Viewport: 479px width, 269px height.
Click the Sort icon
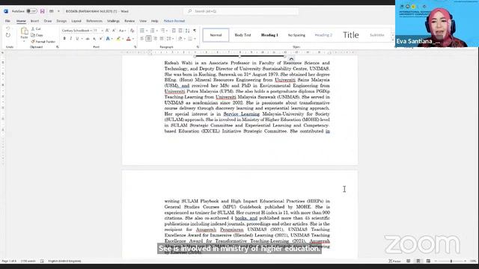point(187,31)
